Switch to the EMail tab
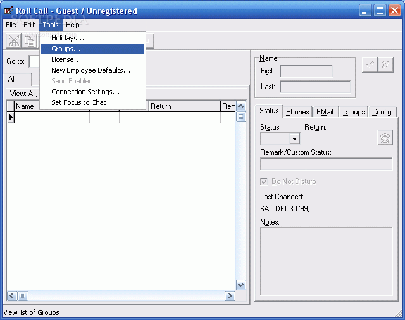The width and height of the screenshot is (405, 320). pos(325,112)
